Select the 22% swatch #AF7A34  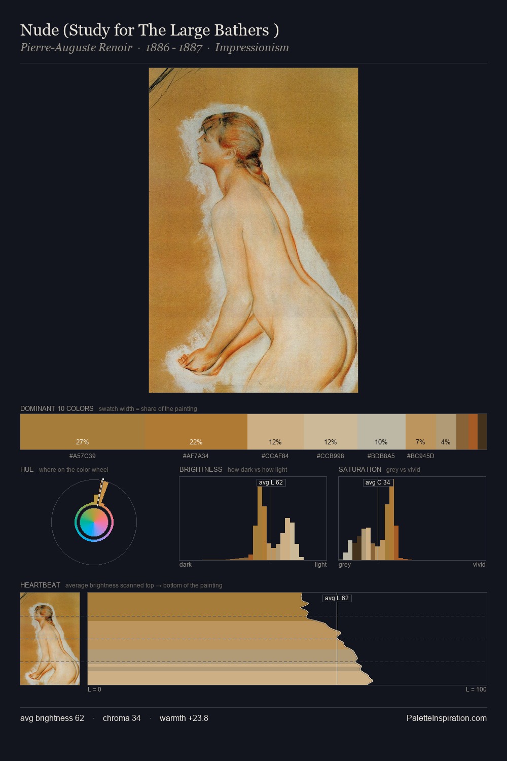tap(196, 432)
